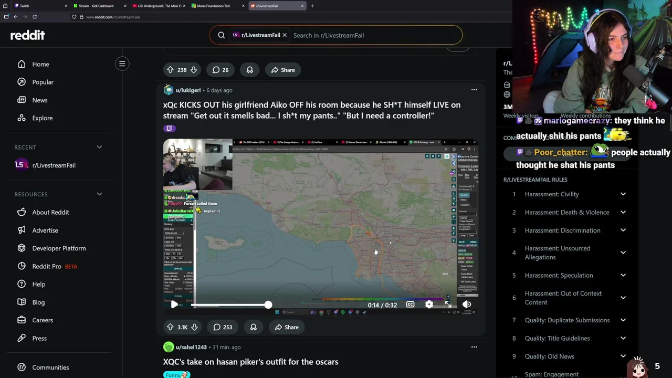
Task: Open XQC's take on hasan piker's outfit post
Action: pyautogui.click(x=250, y=362)
